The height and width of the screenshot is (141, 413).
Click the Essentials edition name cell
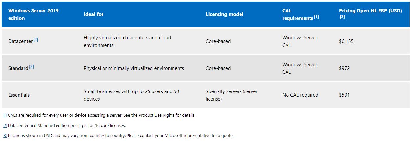point(19,95)
